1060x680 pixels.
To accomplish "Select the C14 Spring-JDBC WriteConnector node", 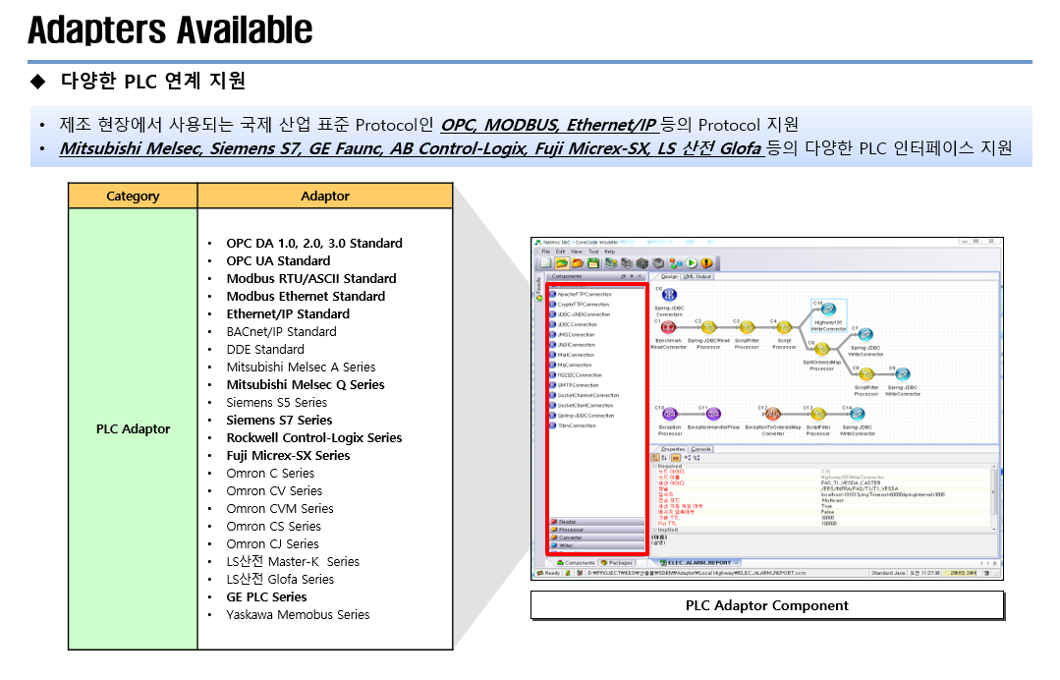I will tap(858, 414).
